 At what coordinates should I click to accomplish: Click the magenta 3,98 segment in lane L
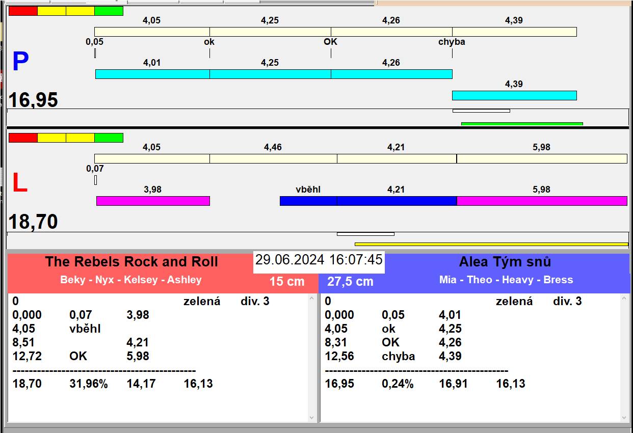point(153,201)
